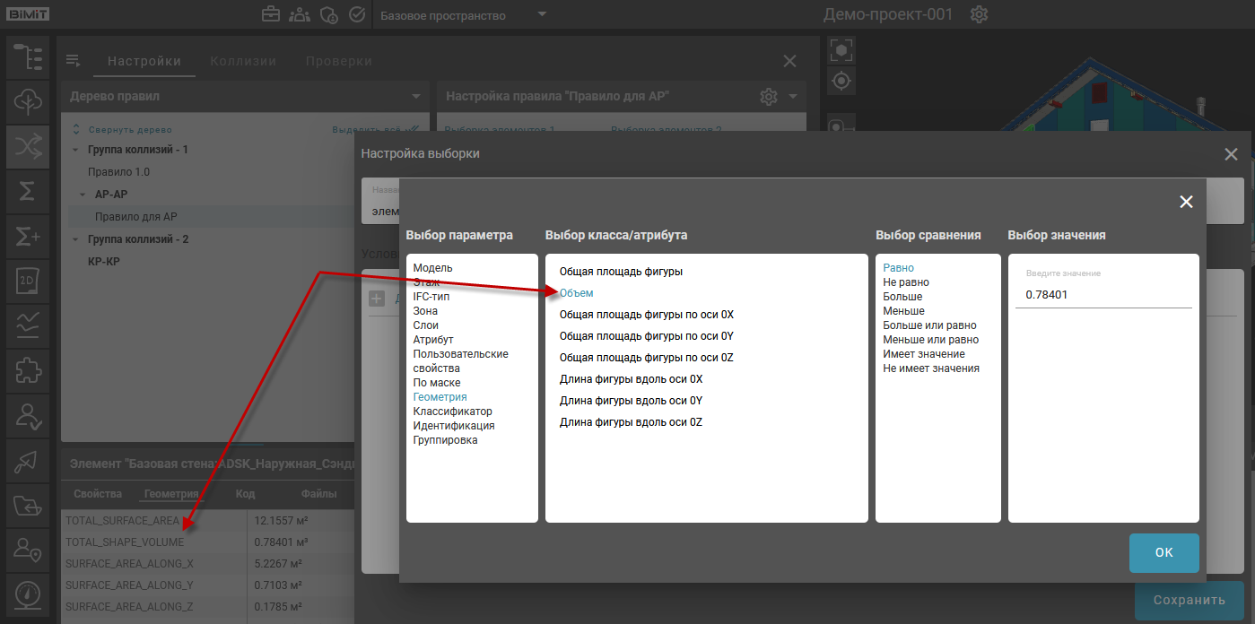Click the Введите значение input field
This screenshot has height=624, width=1255.
tap(1102, 294)
